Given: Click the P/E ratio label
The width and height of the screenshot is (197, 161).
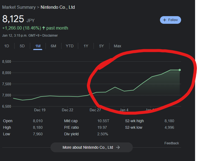Looking at the screenshot, I should pyautogui.click(x=72, y=127).
